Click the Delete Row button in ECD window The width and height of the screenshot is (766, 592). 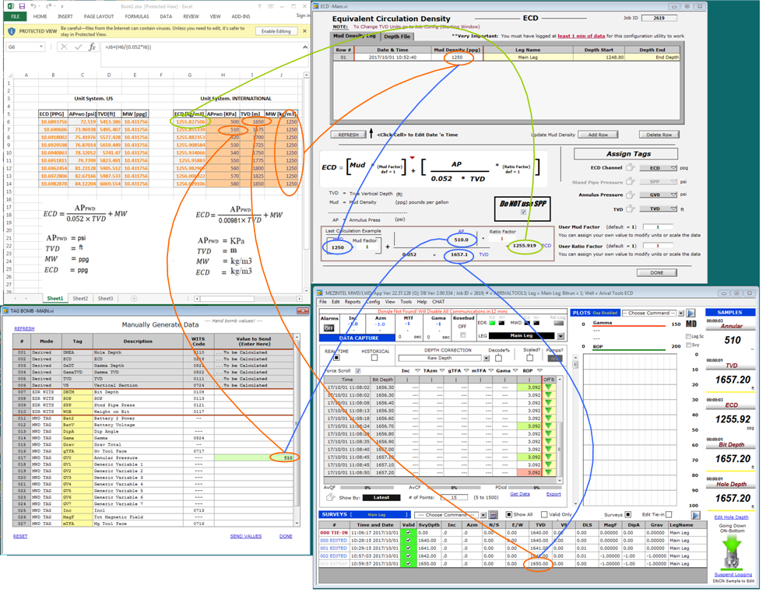pos(659,135)
